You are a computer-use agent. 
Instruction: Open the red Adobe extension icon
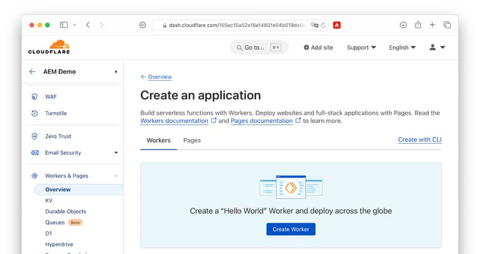pos(337,25)
